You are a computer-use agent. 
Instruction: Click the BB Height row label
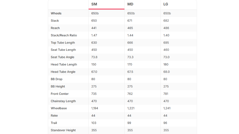(x=58, y=87)
